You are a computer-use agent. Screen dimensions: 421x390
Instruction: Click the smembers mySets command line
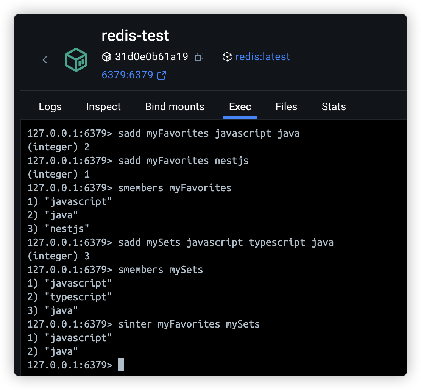(161, 270)
